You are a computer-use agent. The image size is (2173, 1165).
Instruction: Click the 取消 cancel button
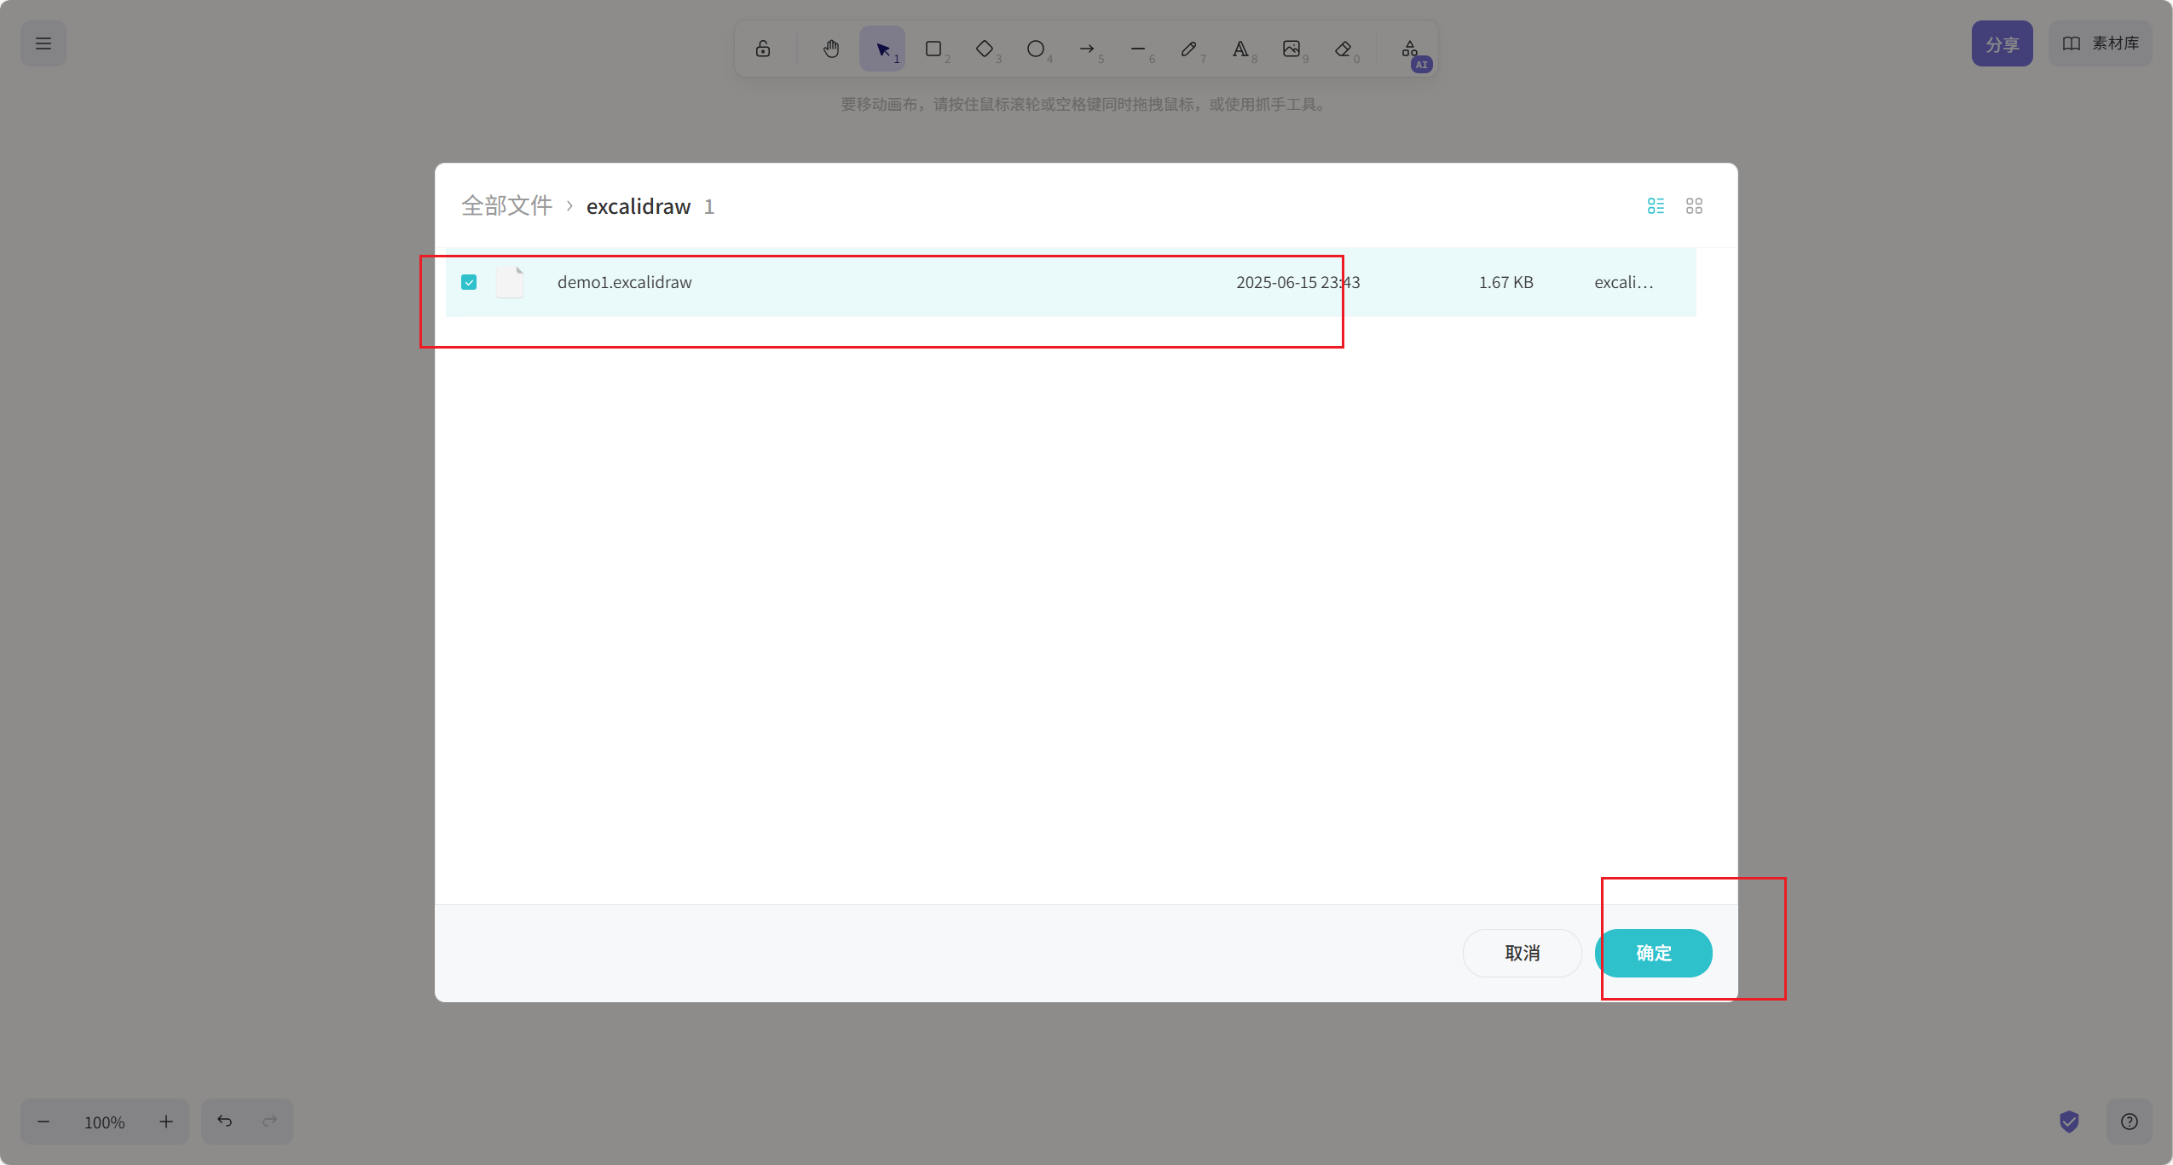click(x=1523, y=953)
